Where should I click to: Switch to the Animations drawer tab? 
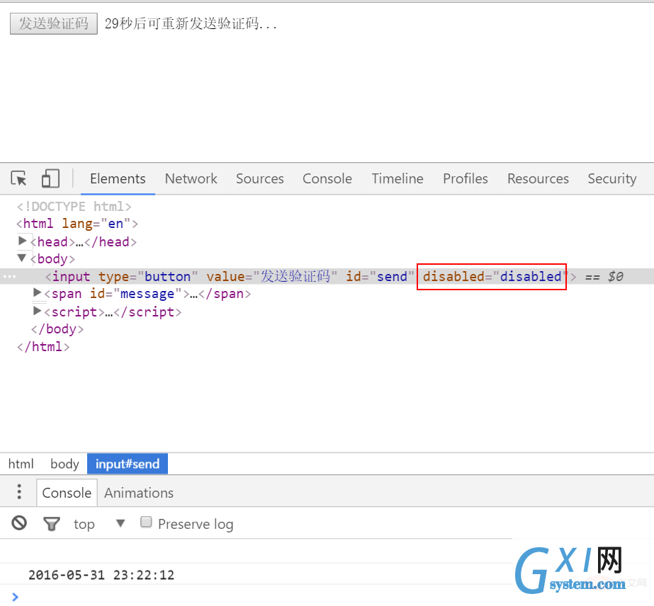click(x=139, y=493)
